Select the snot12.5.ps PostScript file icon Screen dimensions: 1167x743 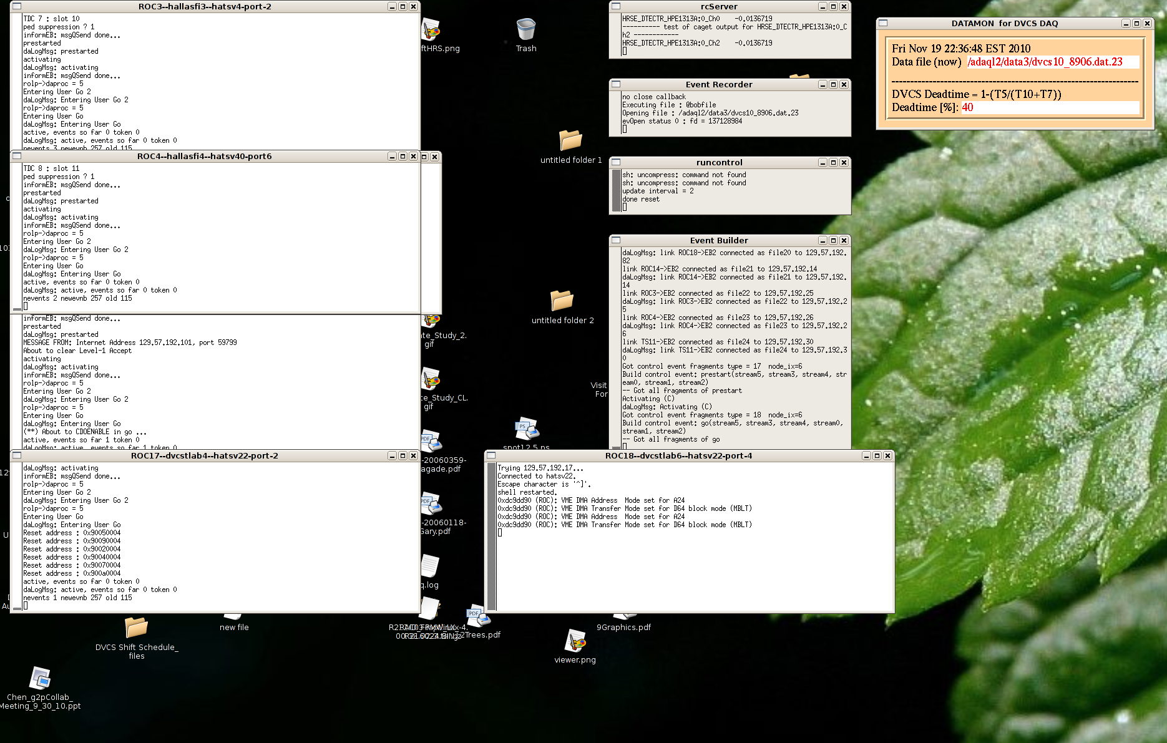coord(527,429)
